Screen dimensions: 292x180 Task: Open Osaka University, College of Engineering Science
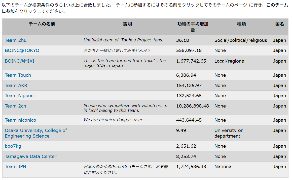[x=36, y=133]
